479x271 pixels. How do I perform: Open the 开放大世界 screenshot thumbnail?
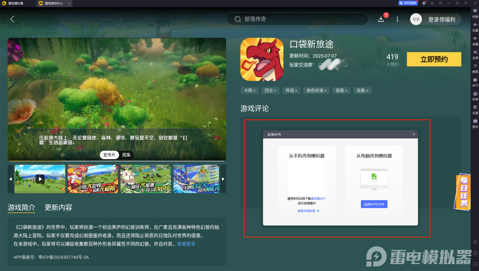(93, 179)
